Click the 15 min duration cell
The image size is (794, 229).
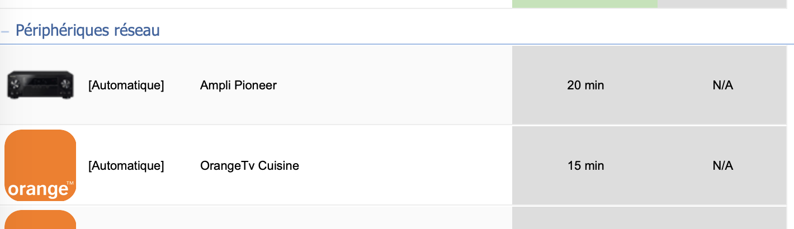(585, 166)
